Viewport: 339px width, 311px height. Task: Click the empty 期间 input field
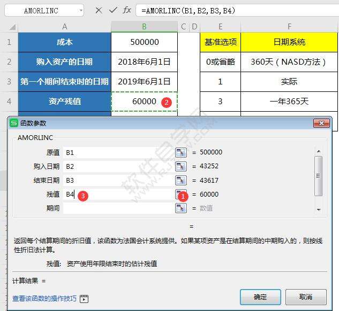(x=118, y=208)
